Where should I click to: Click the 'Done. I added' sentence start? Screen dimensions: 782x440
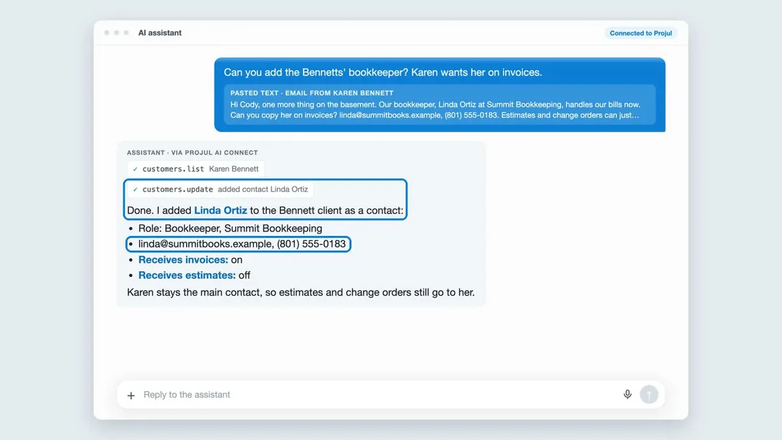(159, 211)
